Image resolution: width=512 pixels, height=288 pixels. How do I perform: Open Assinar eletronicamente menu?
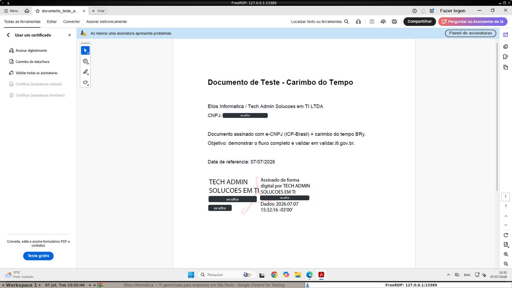click(106, 21)
